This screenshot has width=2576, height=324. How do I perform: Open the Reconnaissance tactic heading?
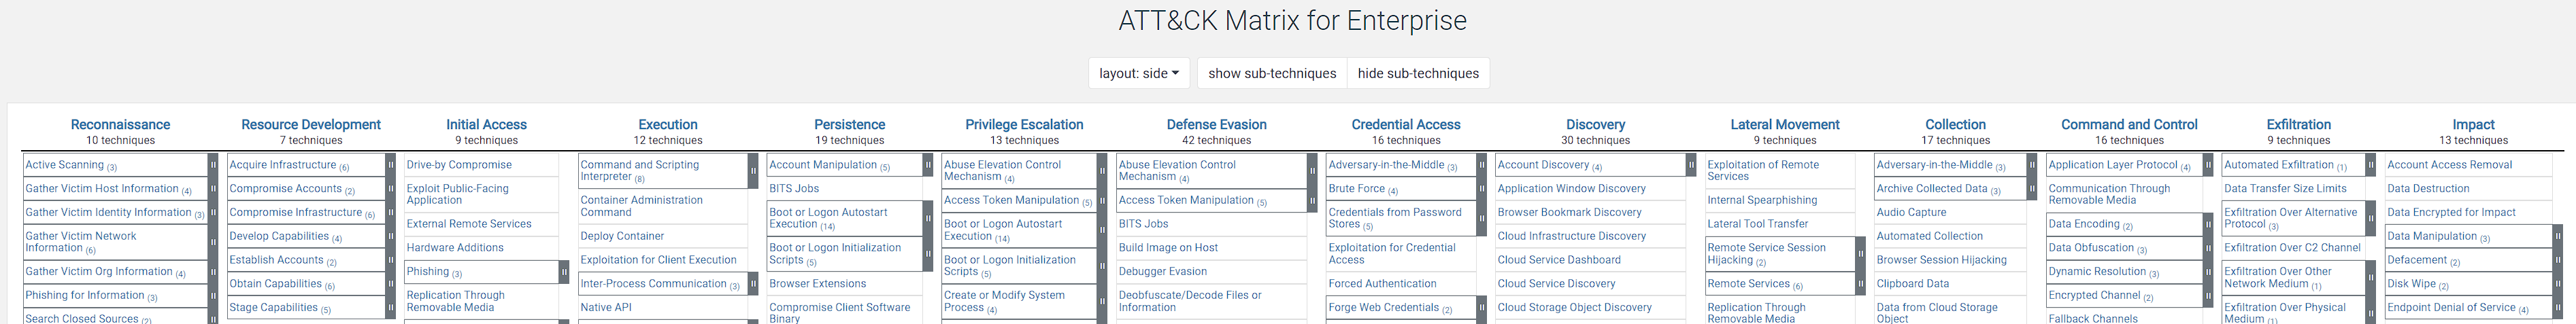(120, 124)
